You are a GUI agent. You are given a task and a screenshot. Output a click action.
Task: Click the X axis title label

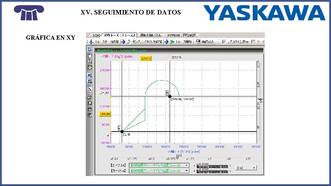click(x=183, y=152)
